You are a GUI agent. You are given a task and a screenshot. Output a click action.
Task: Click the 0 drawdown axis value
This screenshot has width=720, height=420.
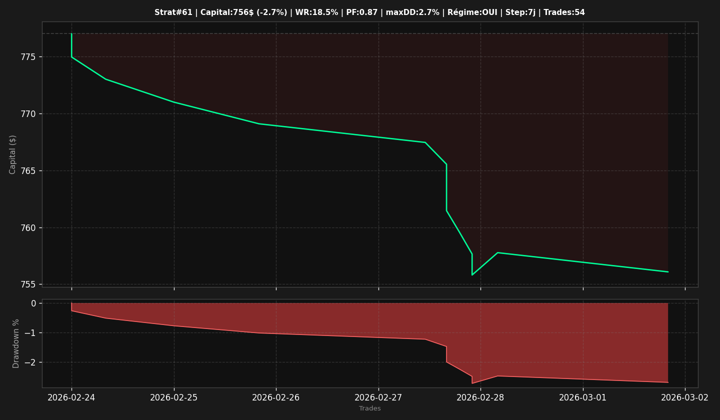click(x=33, y=303)
